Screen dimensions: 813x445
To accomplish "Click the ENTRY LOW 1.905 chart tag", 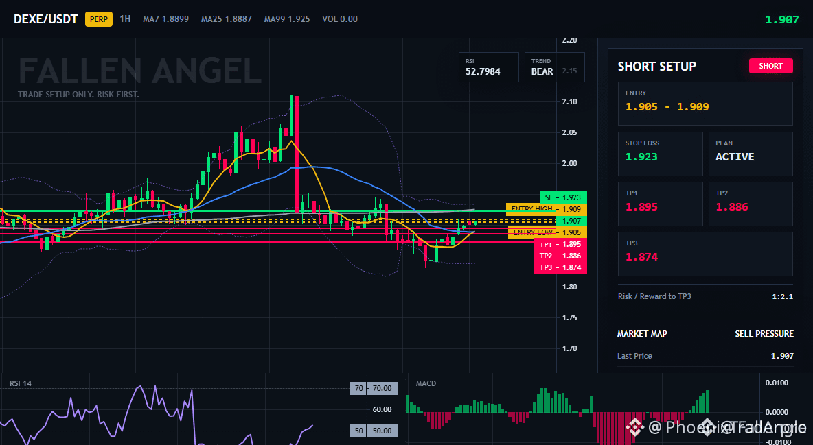I will coord(547,232).
